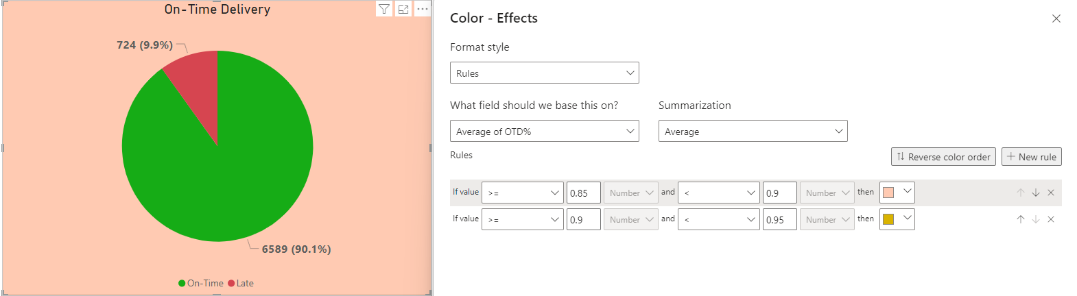This screenshot has height=296, width=1077.
Task: Move the 0.9 to 0.95 rule up
Action: 1021,219
